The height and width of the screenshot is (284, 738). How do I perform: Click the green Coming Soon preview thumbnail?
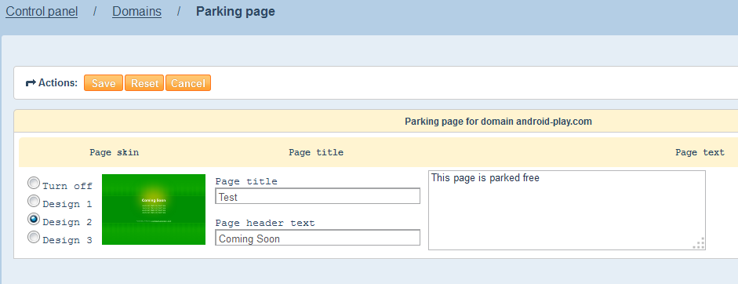pos(154,209)
